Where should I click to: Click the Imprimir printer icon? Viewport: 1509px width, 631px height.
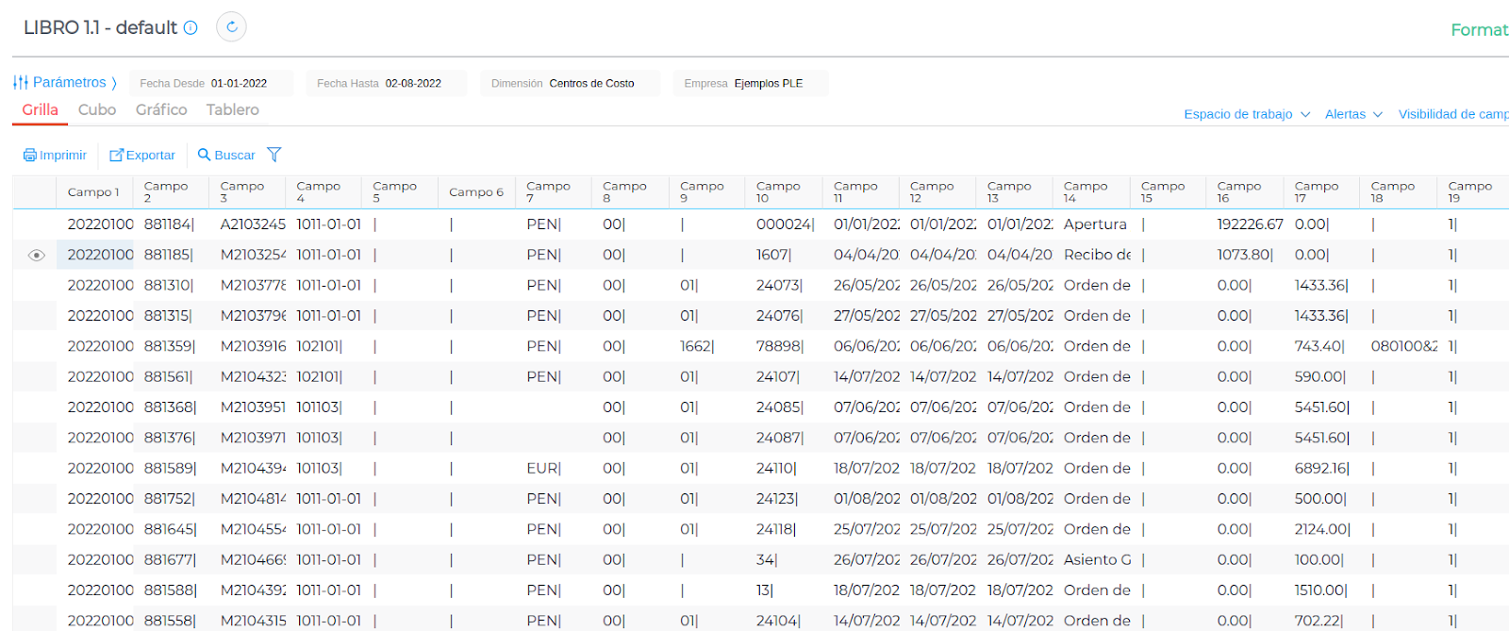coord(30,155)
